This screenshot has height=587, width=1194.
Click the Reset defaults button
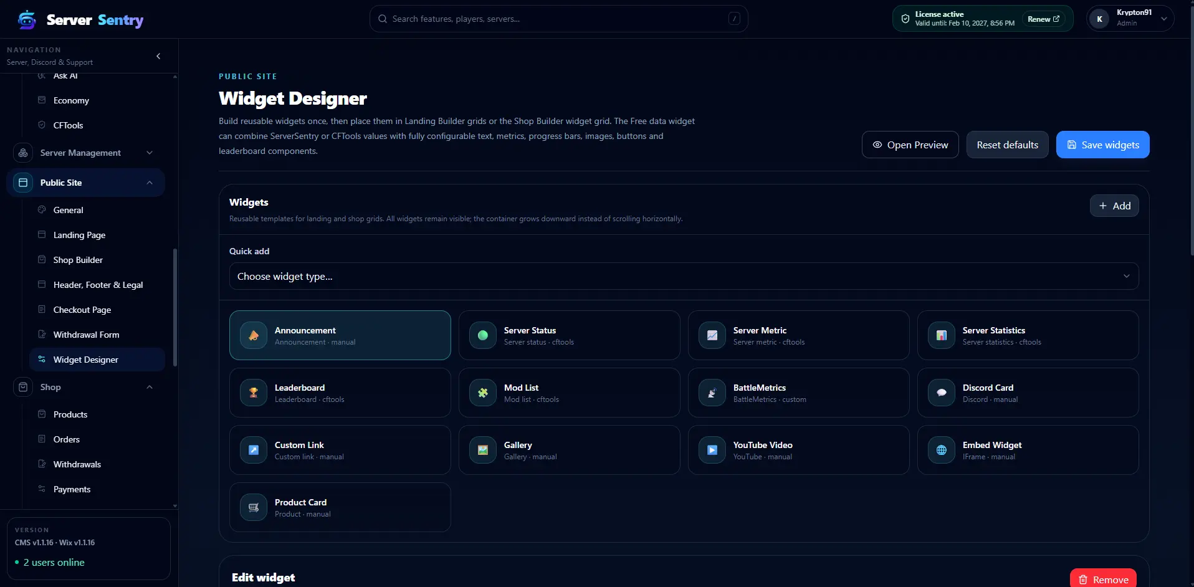pyautogui.click(x=1007, y=145)
